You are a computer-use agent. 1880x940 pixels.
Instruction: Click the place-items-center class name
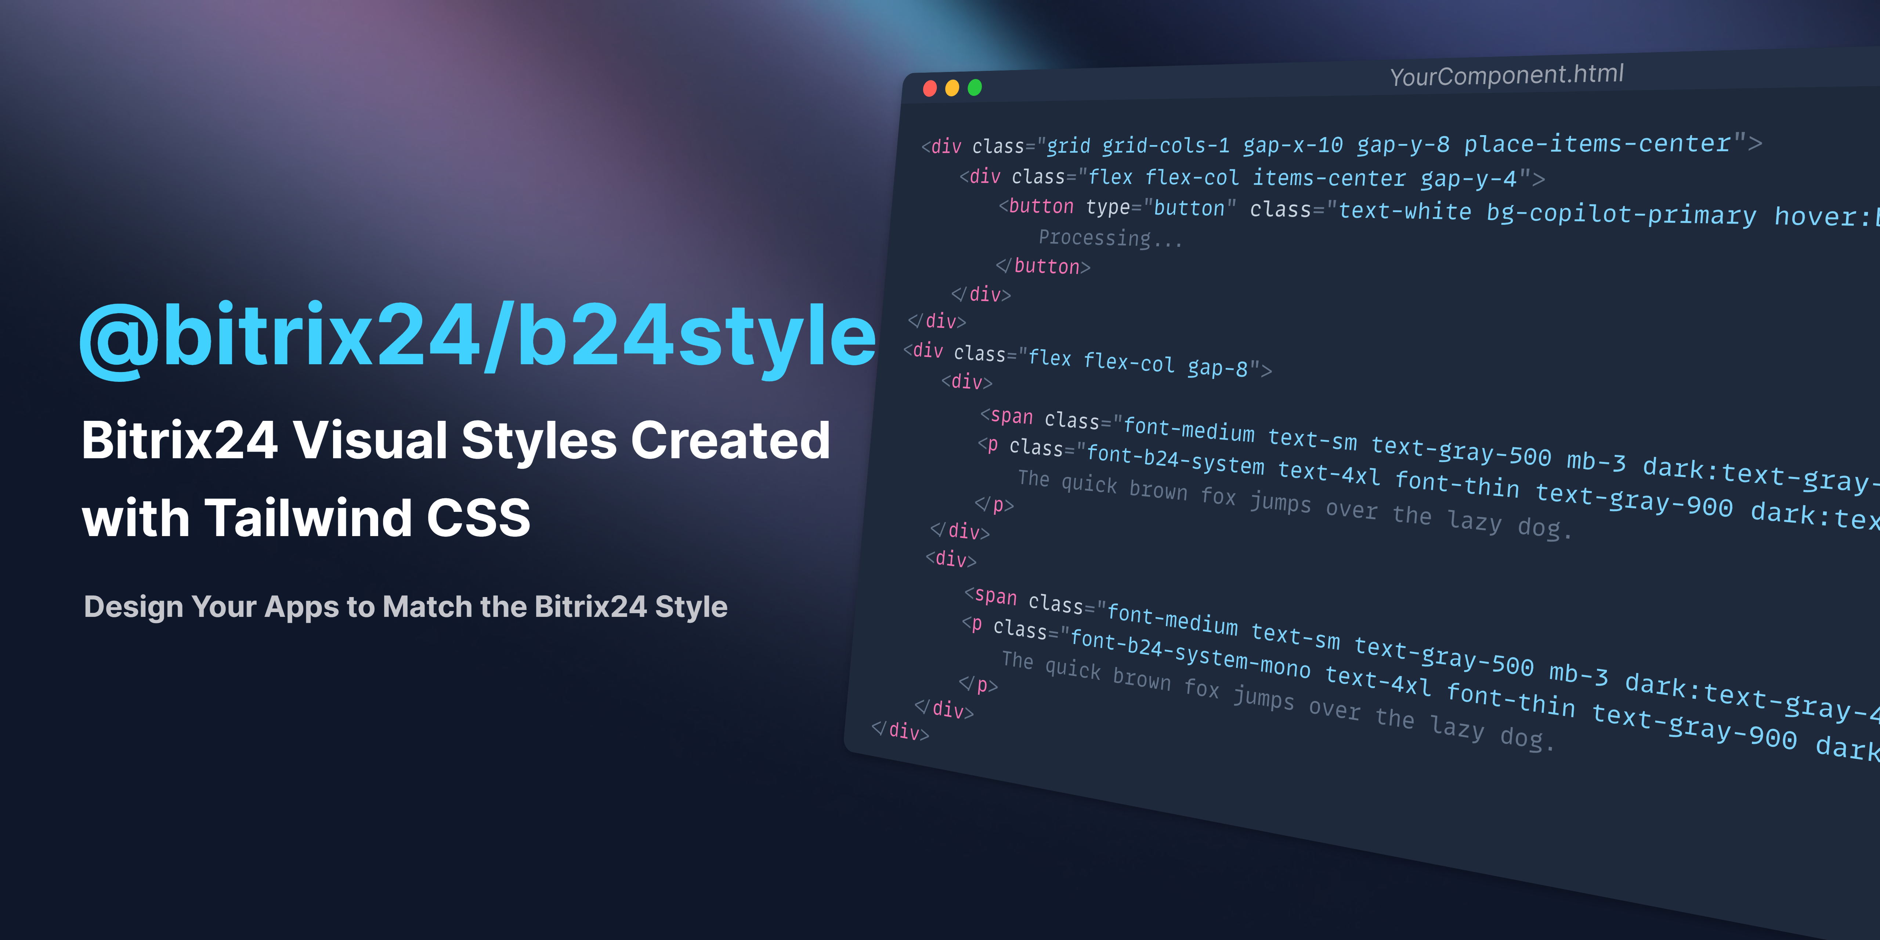tap(1597, 143)
